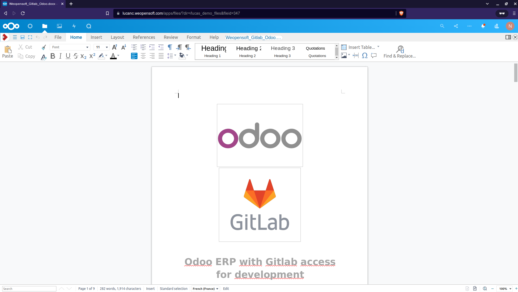The width and height of the screenshot is (518, 292).
Task: Open paragraph background color dropdown arrow
Action: 187,56
